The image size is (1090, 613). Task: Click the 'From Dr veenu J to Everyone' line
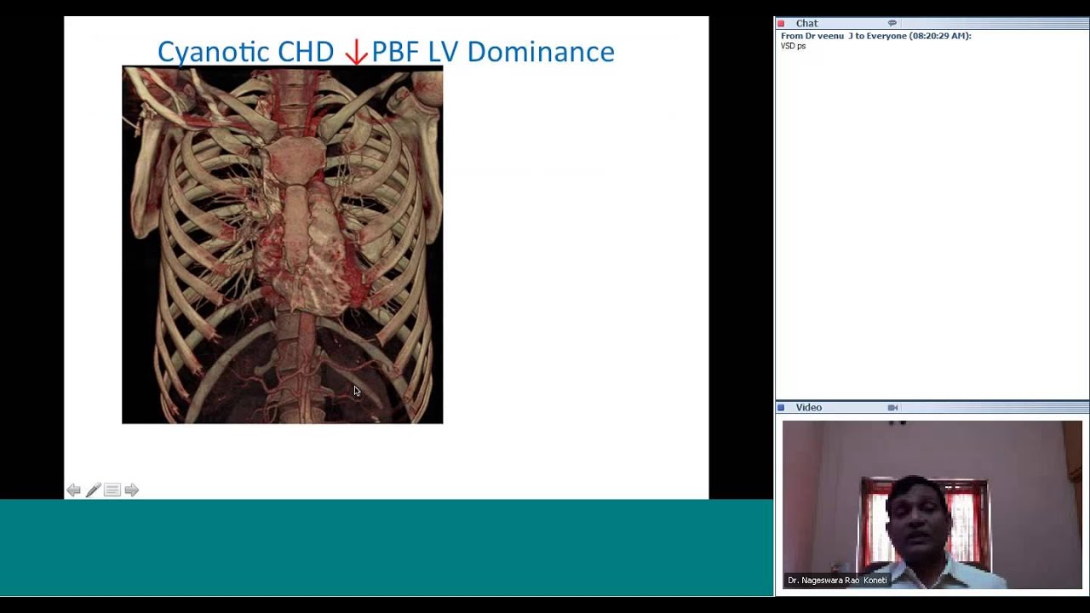click(x=876, y=36)
